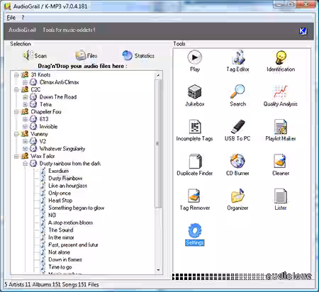
Task: Open the Duplicate Finder tool
Action: 195,165
